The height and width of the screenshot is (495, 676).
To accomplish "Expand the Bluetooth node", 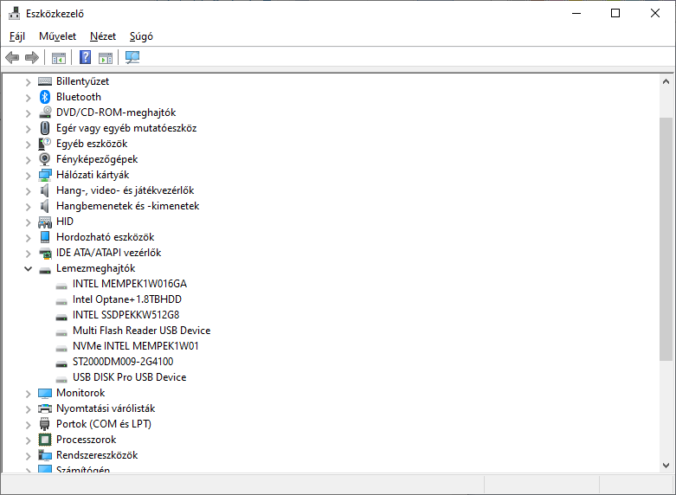I will coord(28,98).
